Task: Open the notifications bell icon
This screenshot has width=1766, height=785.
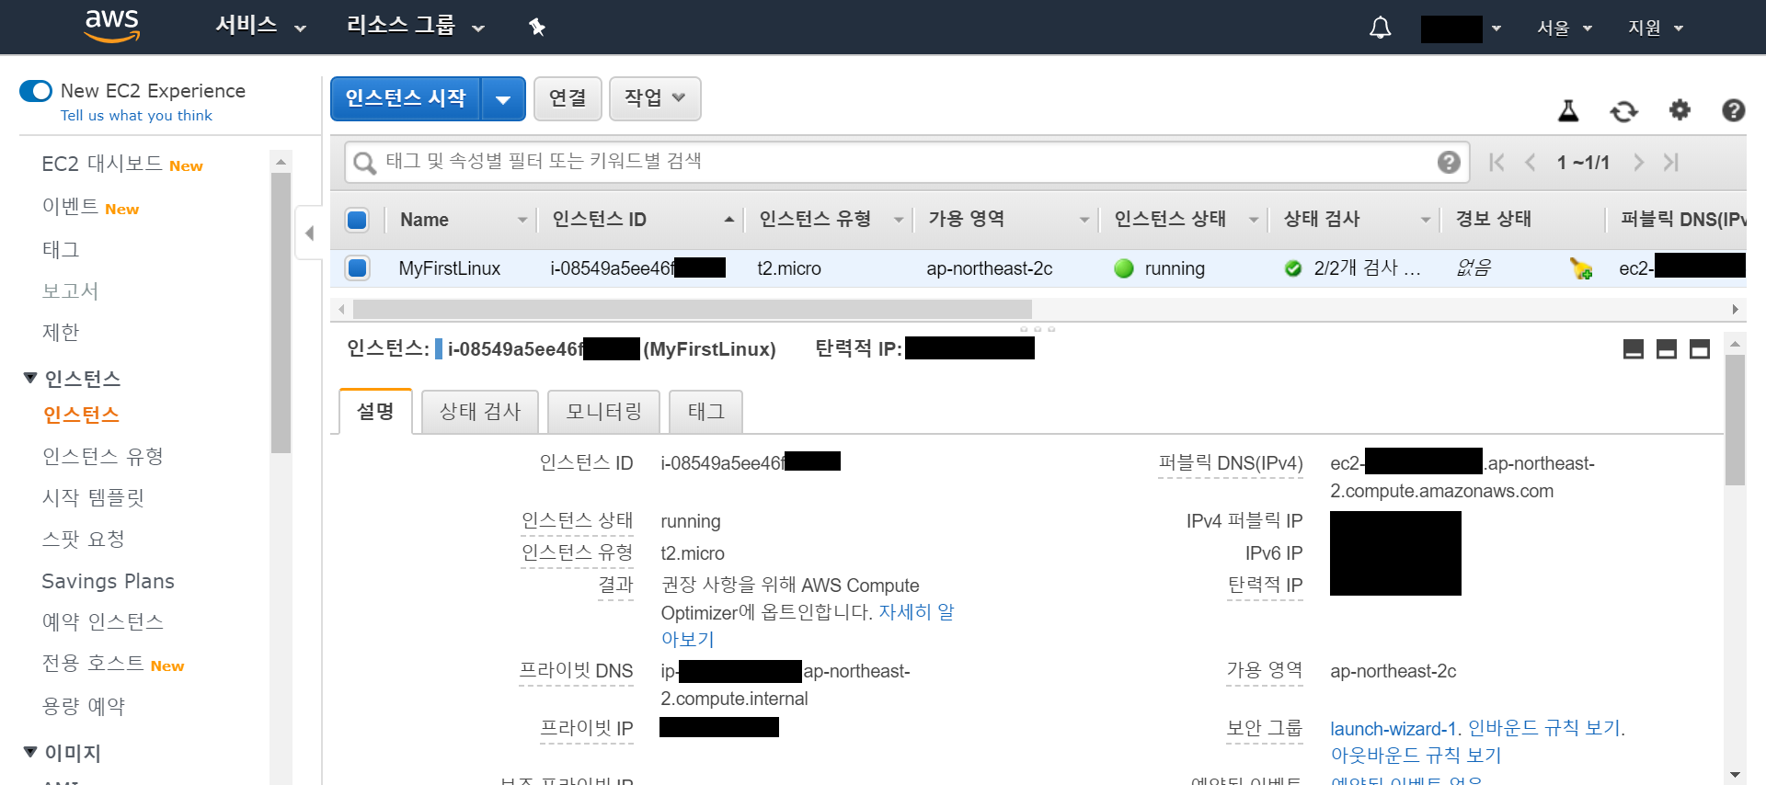Action: 1380,28
